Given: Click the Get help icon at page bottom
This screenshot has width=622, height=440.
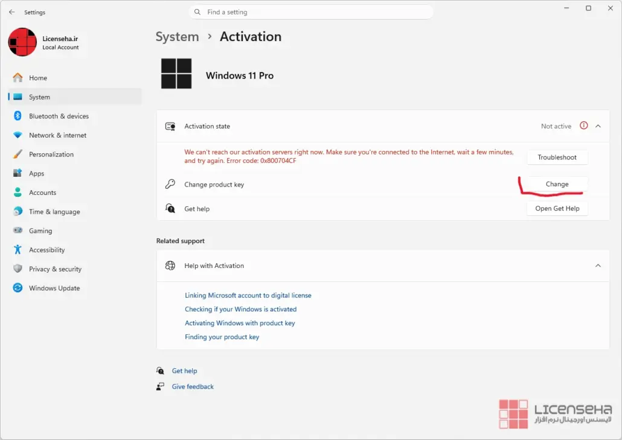Looking at the screenshot, I should (x=160, y=371).
